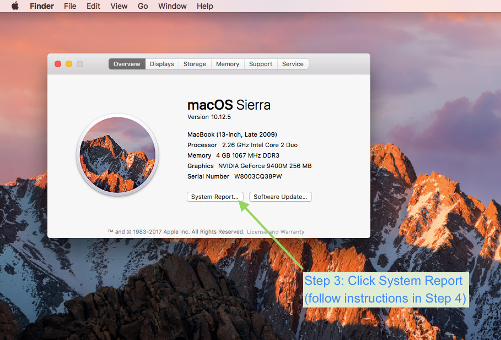This screenshot has height=340, width=501.
Task: Click the NVIDIA GeForce 9400M 256 MB text
Action: coord(265,166)
